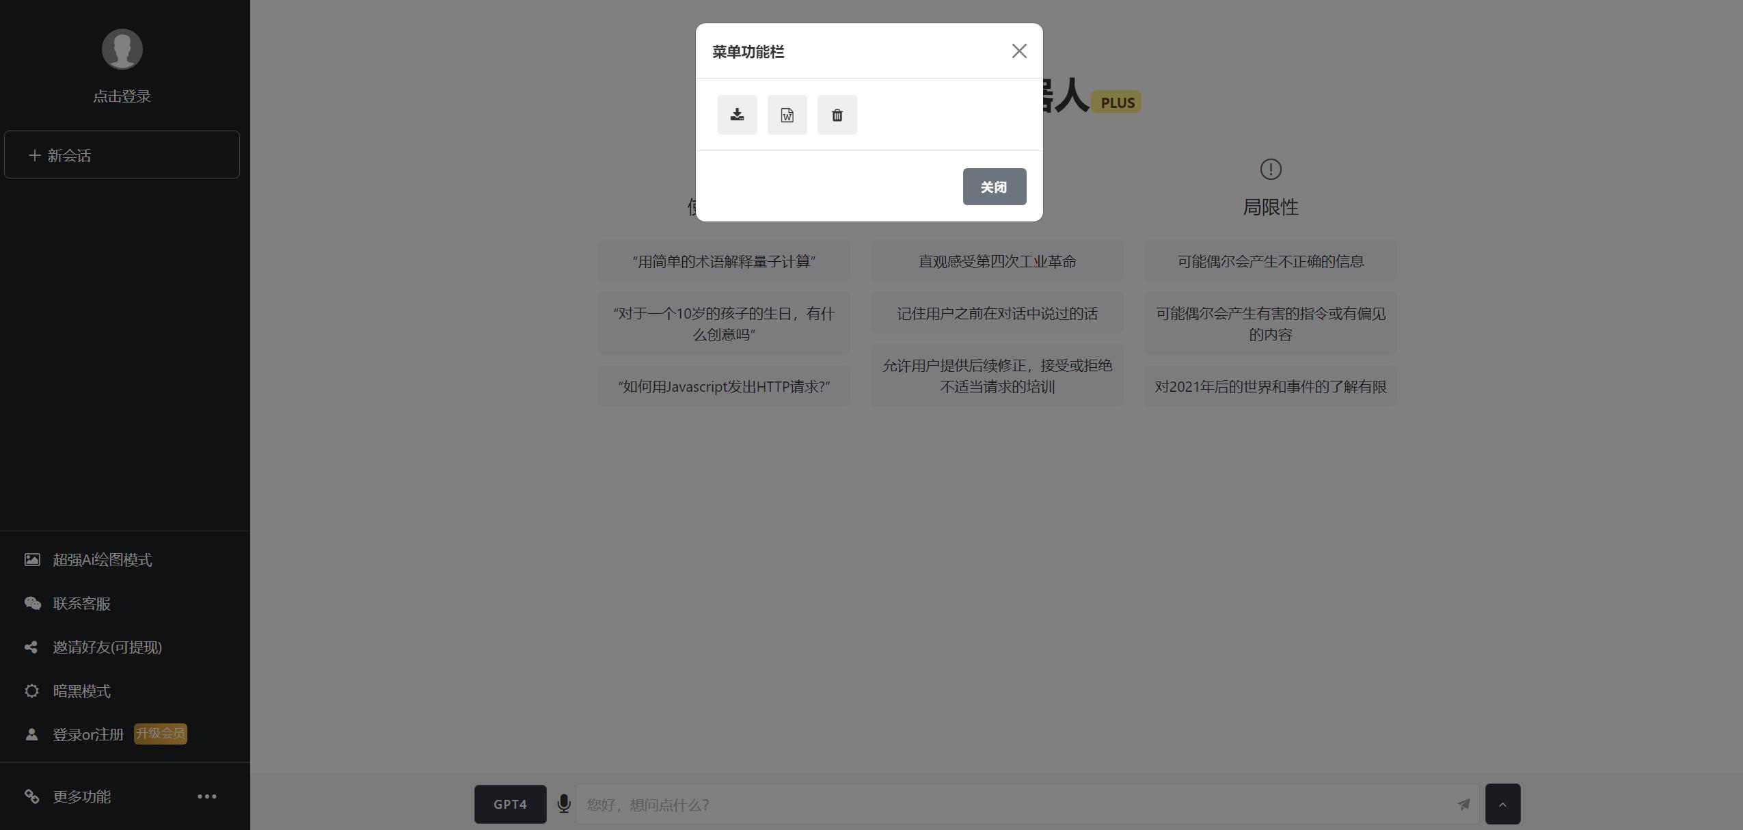
Task: Click the download chat record icon
Action: point(737,114)
